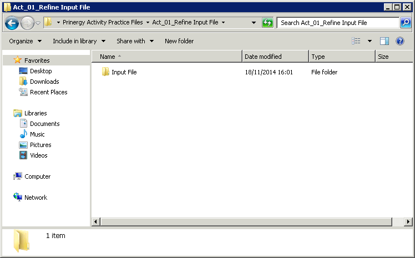Go back using the blue Back arrow

(x=12, y=23)
